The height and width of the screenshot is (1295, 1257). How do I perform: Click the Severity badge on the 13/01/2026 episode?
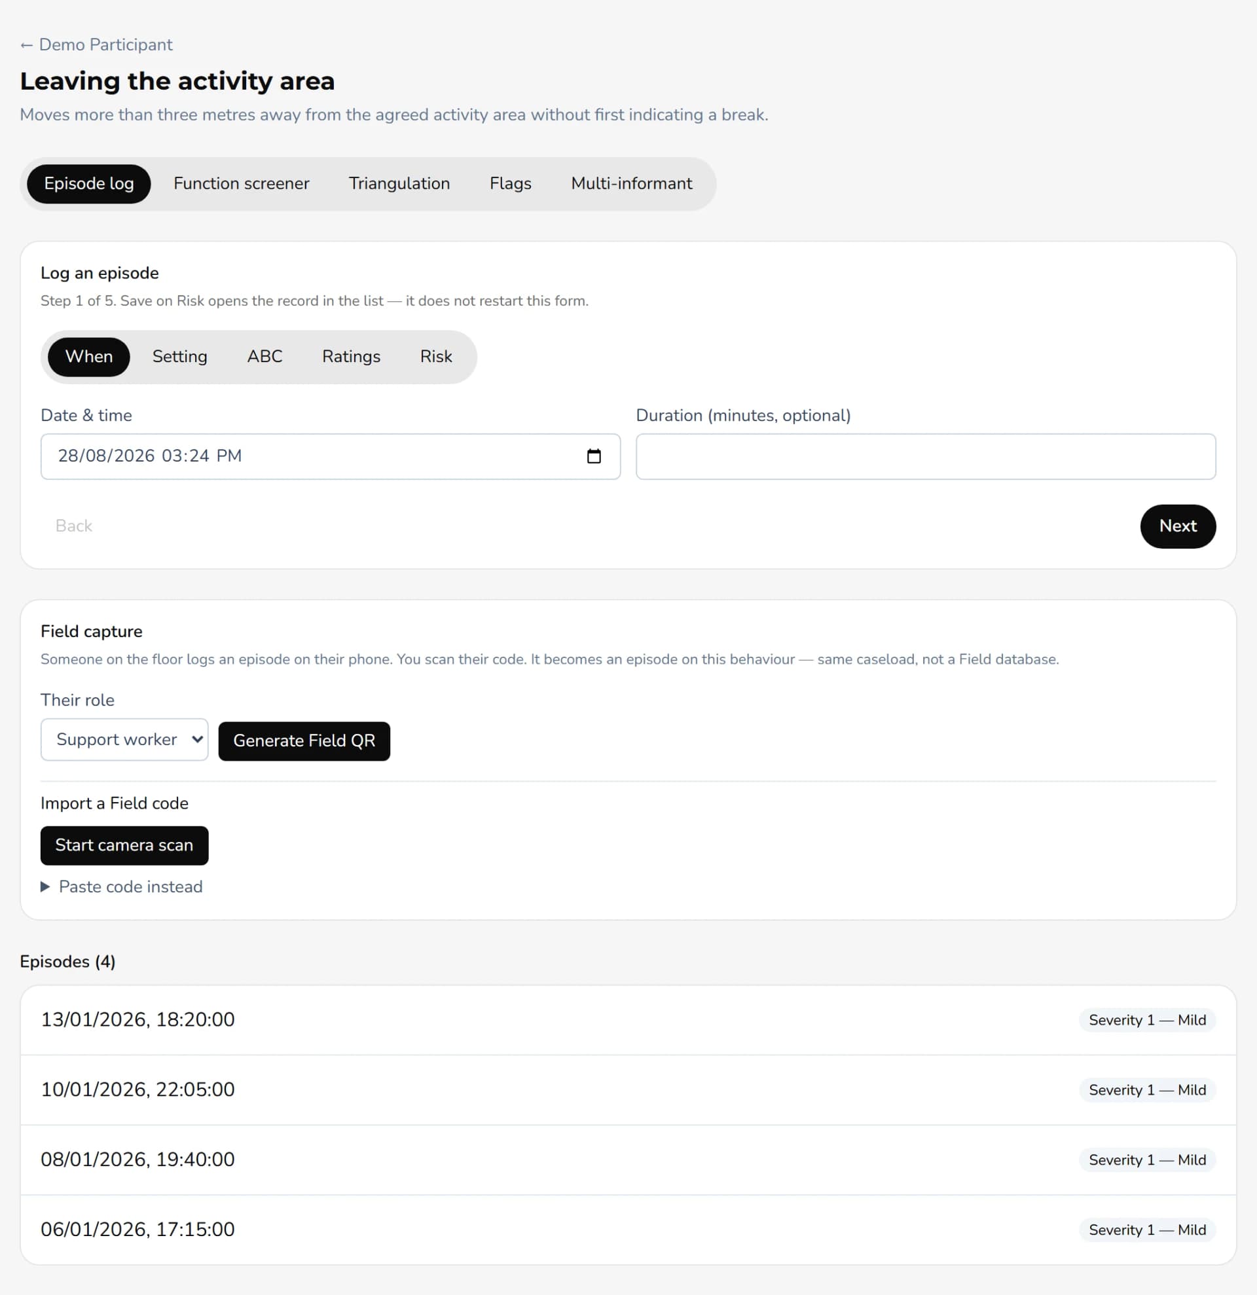click(1148, 1020)
